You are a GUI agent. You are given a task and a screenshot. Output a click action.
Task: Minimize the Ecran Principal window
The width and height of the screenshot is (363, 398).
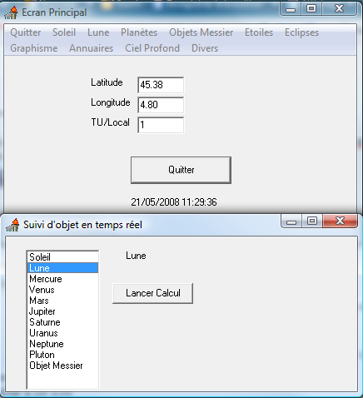tap(291, 9)
